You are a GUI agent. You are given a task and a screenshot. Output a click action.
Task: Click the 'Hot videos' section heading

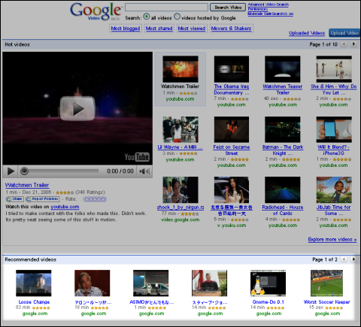(x=17, y=44)
